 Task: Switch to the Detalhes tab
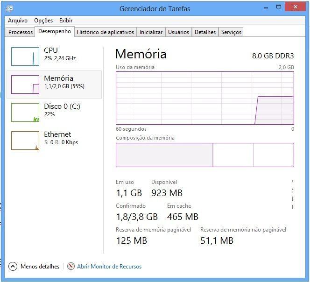205,32
